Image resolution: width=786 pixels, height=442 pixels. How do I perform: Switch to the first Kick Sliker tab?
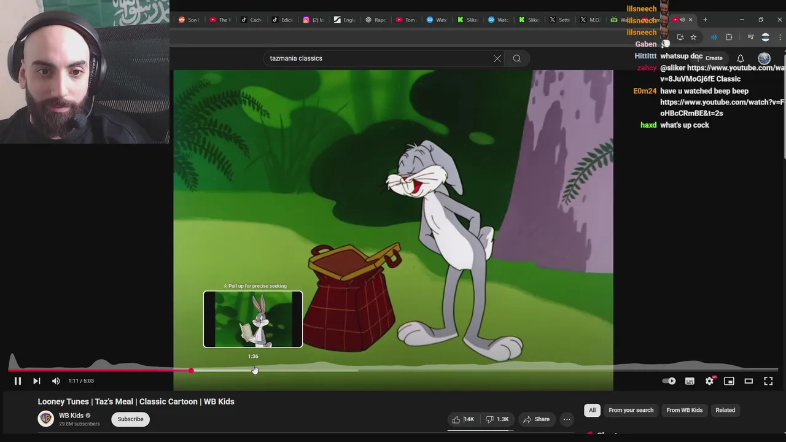click(x=467, y=20)
